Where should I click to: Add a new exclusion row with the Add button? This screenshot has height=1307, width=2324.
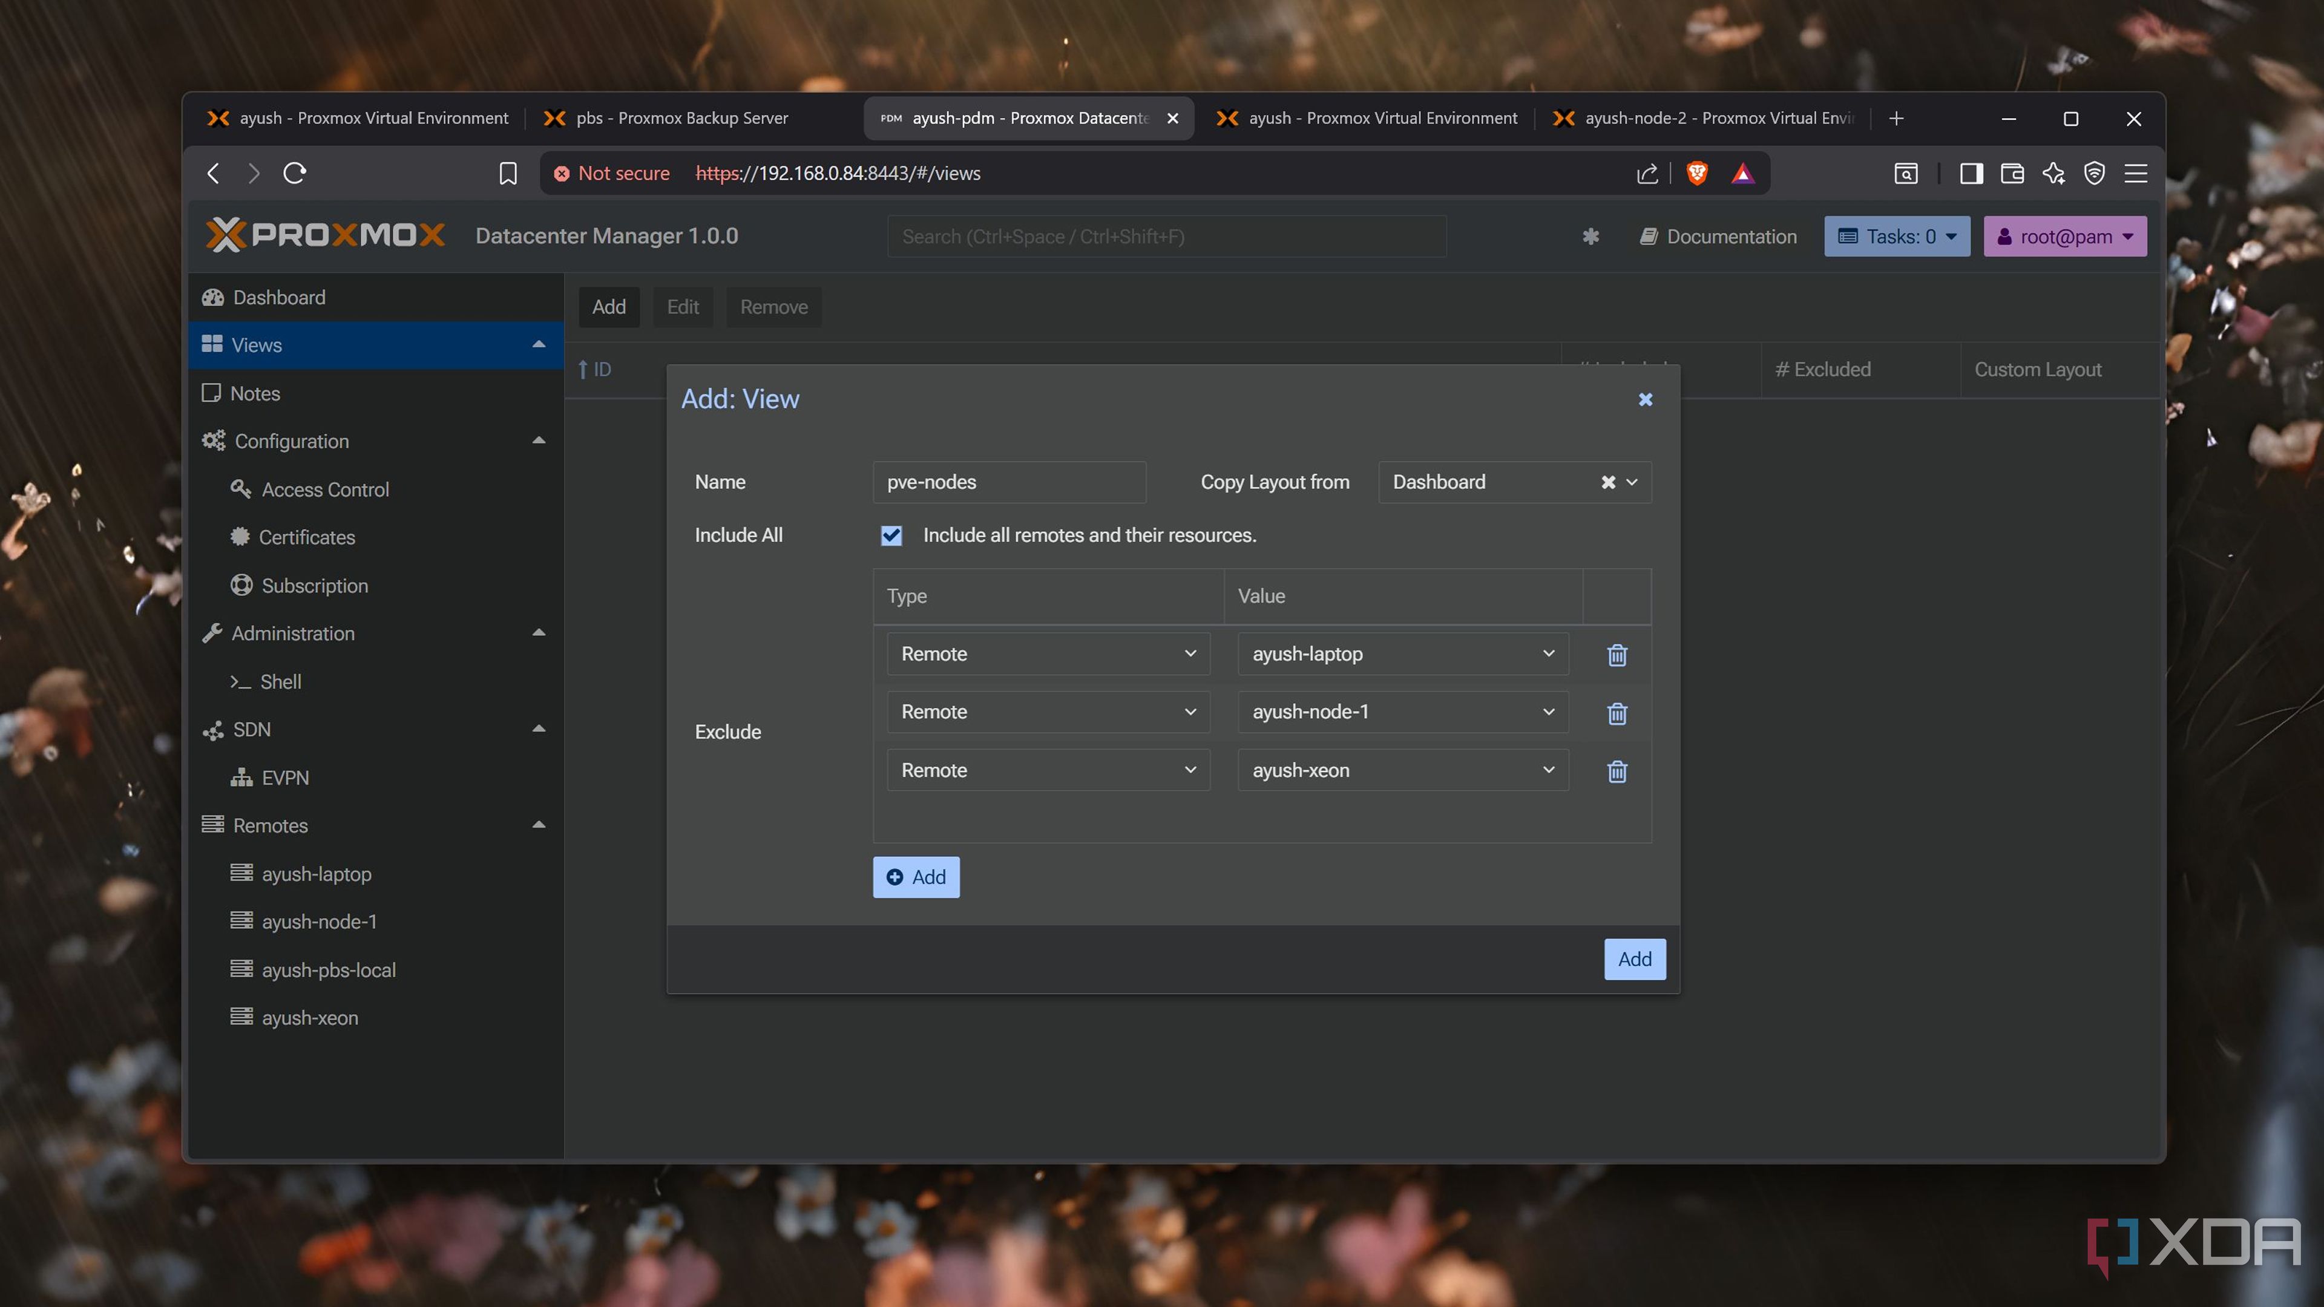pyautogui.click(x=916, y=876)
